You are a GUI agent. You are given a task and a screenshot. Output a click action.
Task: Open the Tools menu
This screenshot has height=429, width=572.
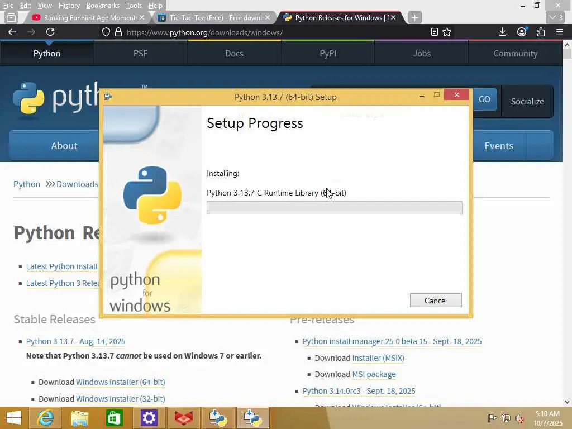pyautogui.click(x=134, y=6)
